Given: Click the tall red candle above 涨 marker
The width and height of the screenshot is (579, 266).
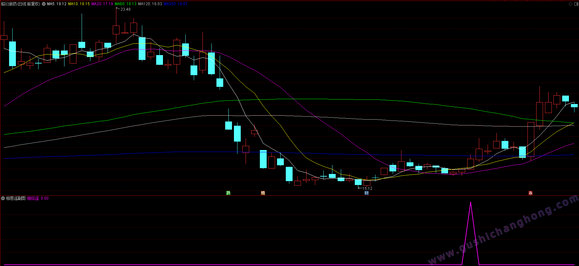Looking at the screenshot, I should pos(531,139).
